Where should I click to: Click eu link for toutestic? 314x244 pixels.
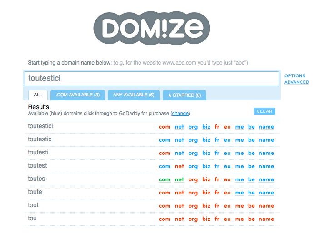point(227,140)
